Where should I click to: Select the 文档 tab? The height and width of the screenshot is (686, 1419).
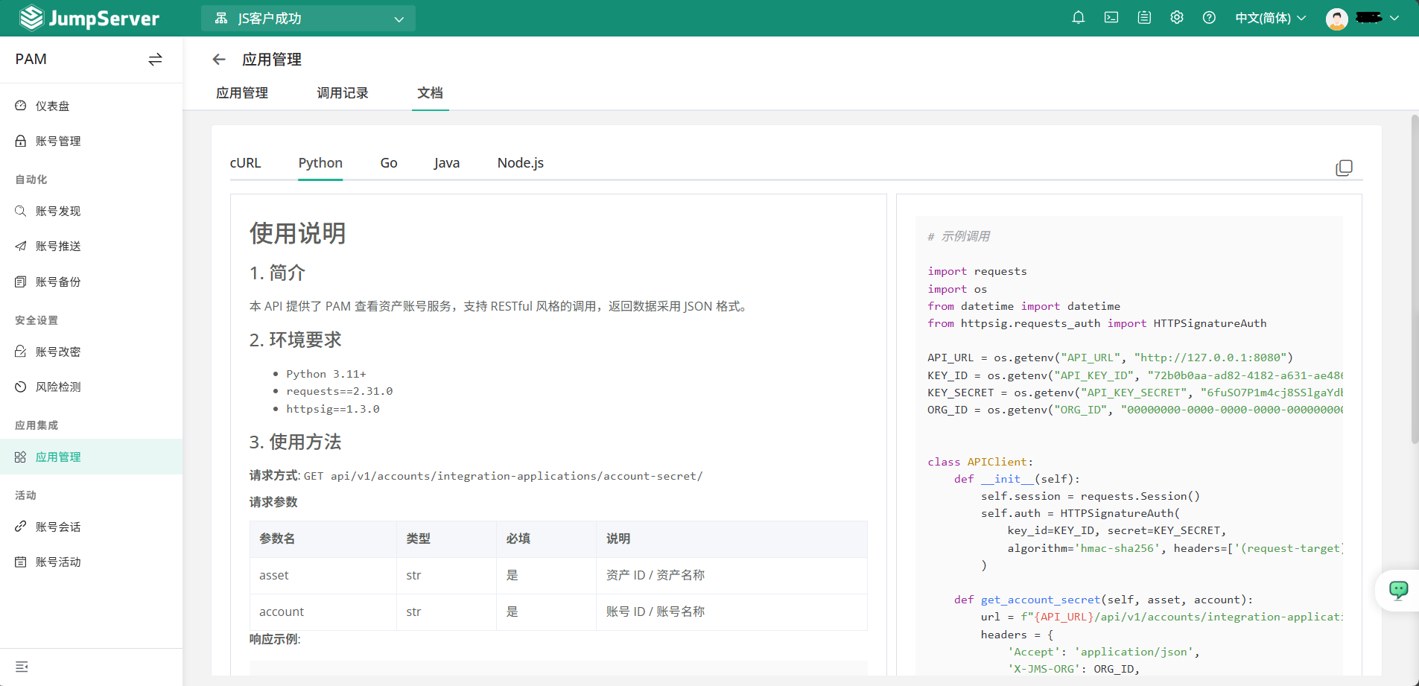(x=430, y=92)
